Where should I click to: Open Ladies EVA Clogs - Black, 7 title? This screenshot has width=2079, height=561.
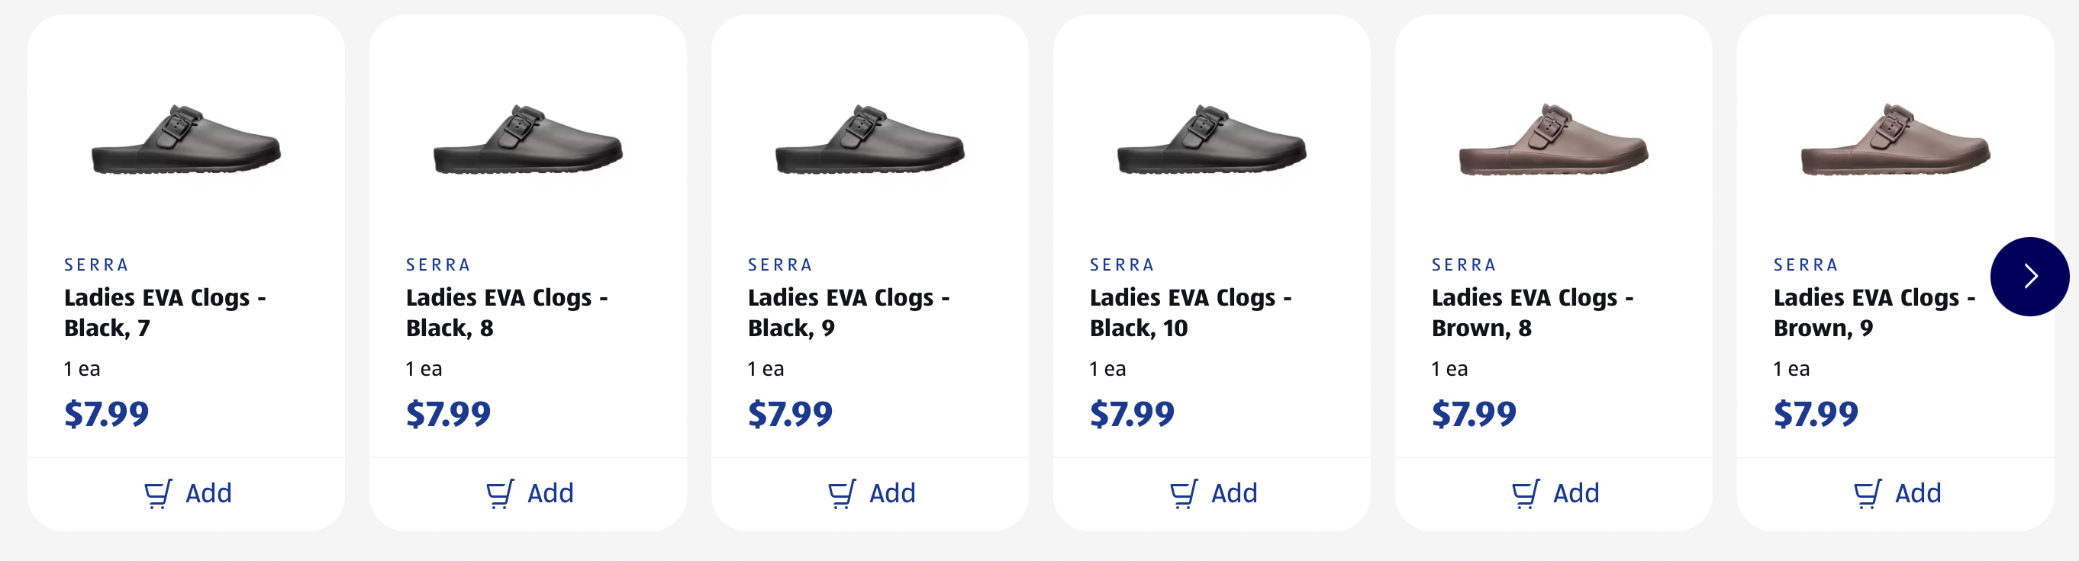pos(165,313)
